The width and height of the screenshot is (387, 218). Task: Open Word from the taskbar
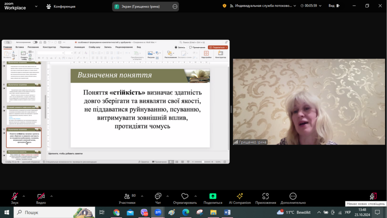click(x=227, y=212)
